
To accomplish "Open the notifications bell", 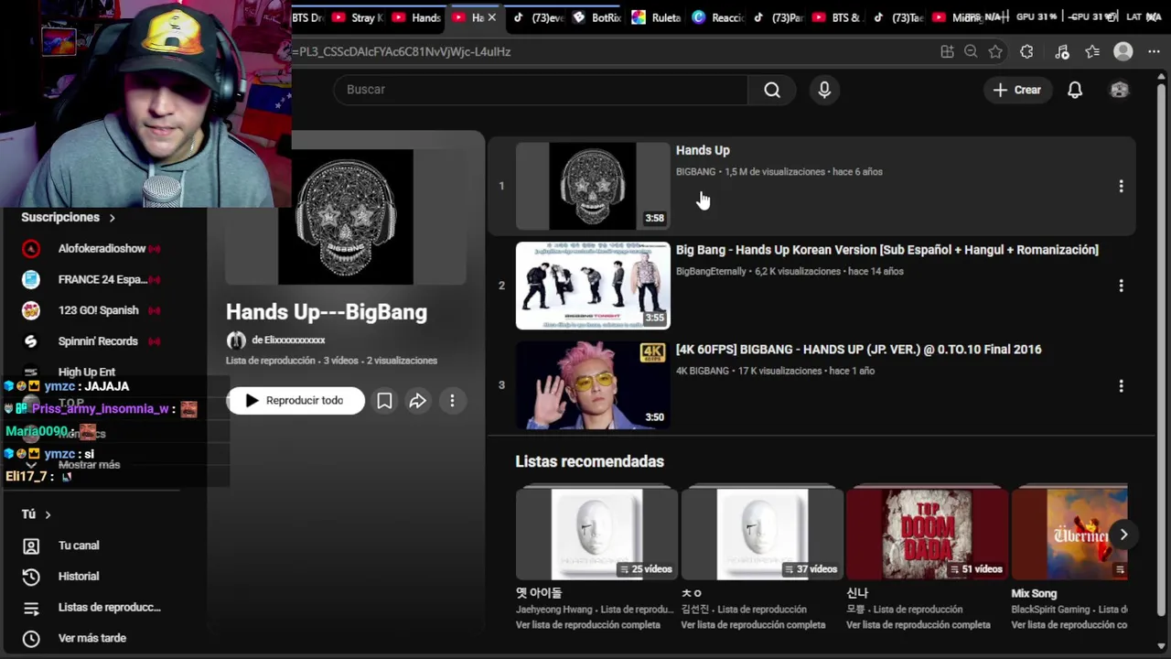I will 1075,90.
